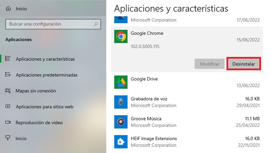Click the HEIF Image Extensions icon
The width and height of the screenshot is (271, 153).
pos(121,142)
